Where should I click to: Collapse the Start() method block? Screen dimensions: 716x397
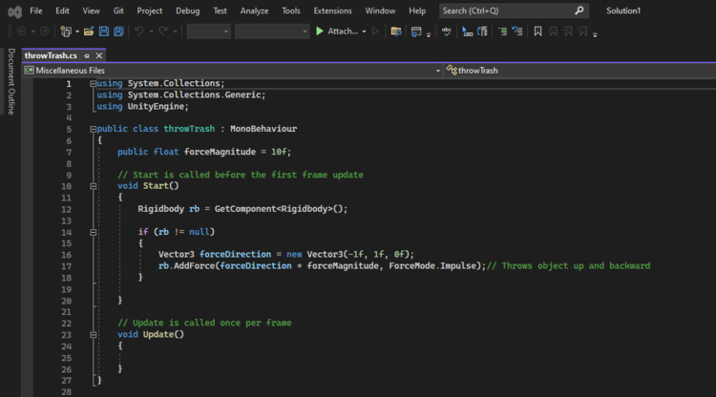pos(94,186)
